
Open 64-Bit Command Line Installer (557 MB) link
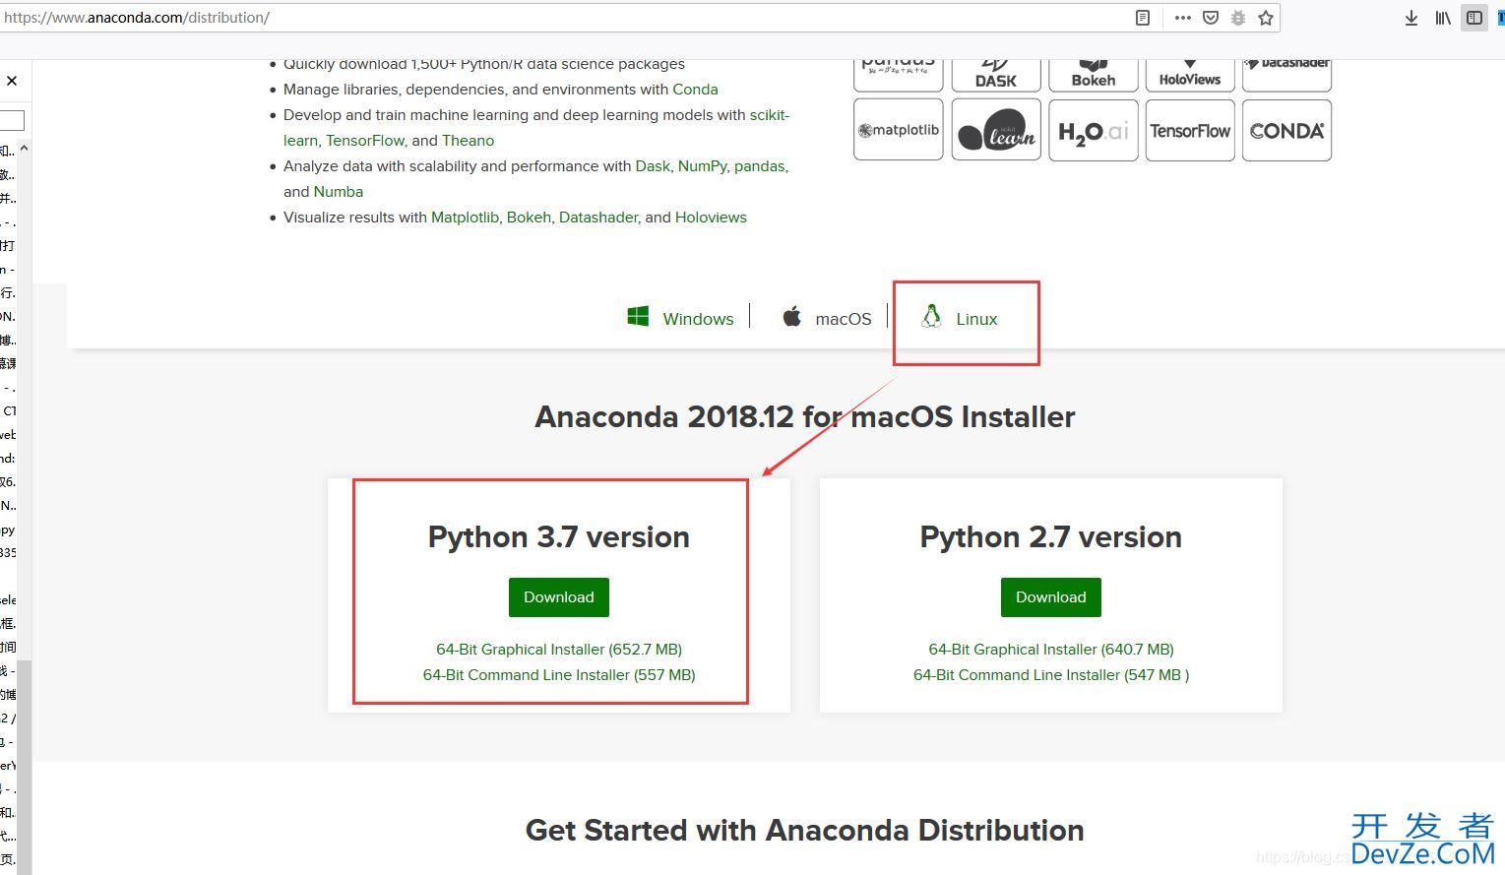559,675
